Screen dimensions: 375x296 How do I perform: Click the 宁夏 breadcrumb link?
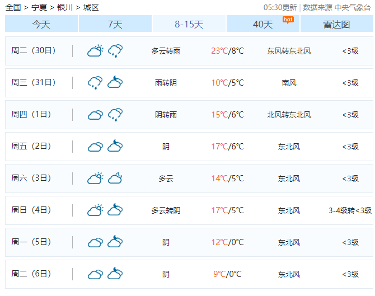point(39,7)
